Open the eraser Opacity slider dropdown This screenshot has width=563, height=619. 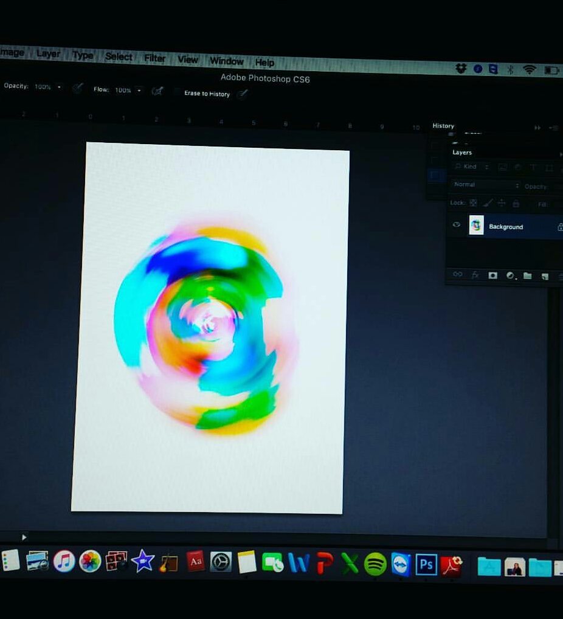click(59, 87)
